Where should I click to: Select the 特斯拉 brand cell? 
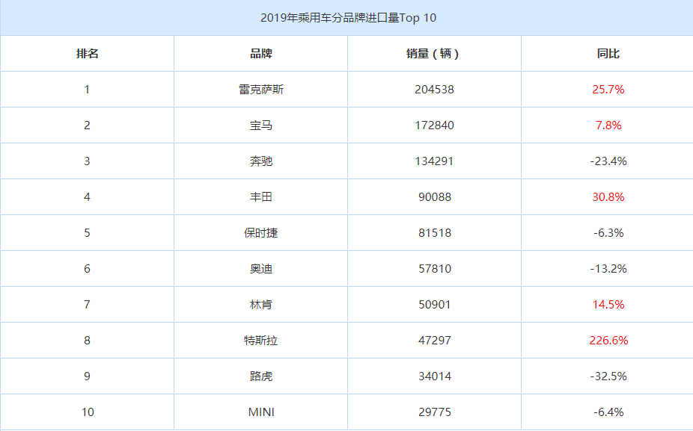[x=260, y=341]
